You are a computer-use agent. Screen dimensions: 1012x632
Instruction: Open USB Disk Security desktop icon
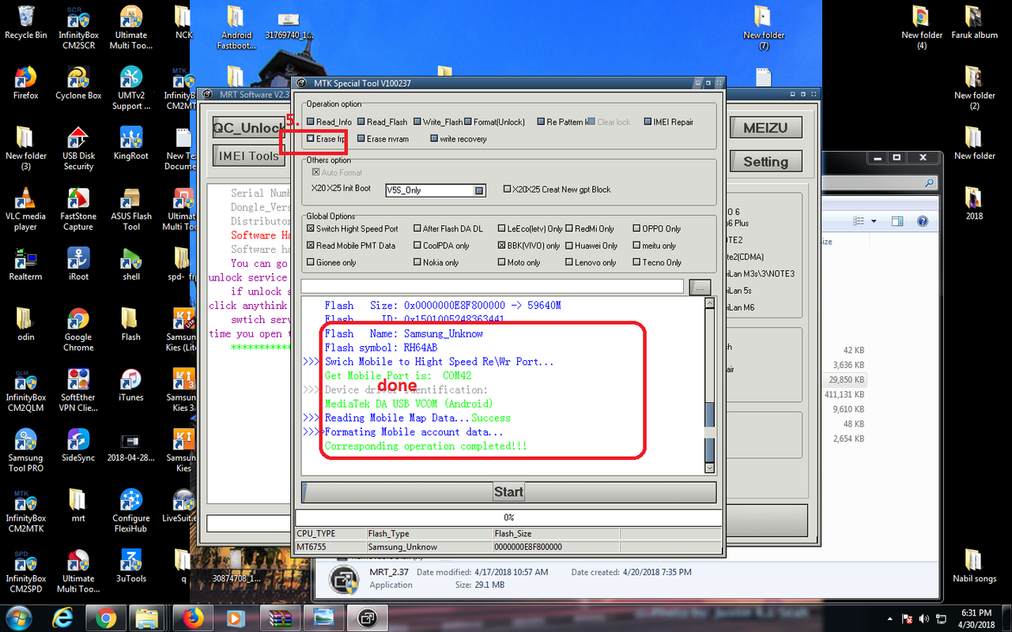tap(78, 149)
